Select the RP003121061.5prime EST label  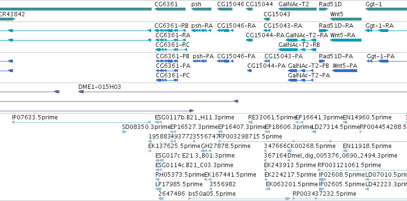pos(350,165)
